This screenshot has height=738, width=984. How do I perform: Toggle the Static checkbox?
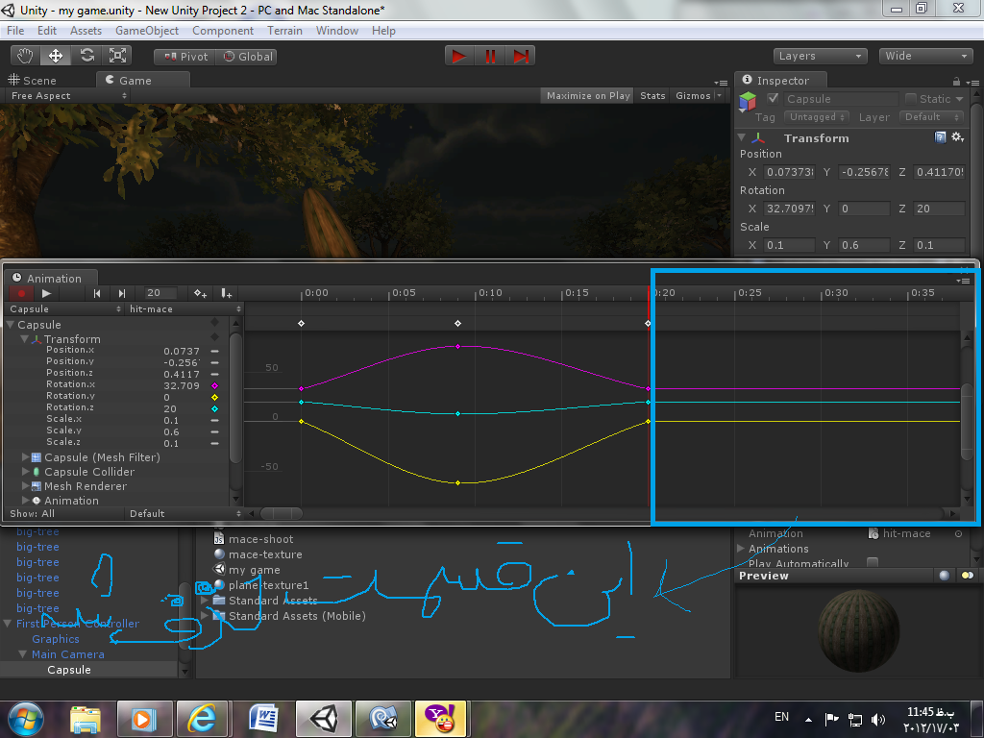coord(910,99)
